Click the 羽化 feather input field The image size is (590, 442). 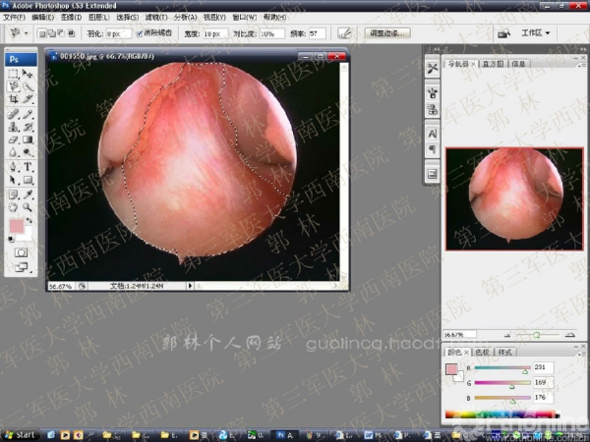pyautogui.click(x=118, y=32)
